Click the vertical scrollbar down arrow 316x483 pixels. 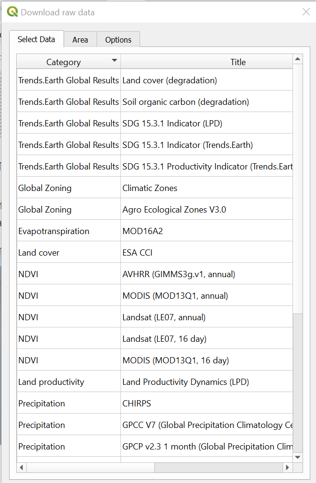pos(297,457)
